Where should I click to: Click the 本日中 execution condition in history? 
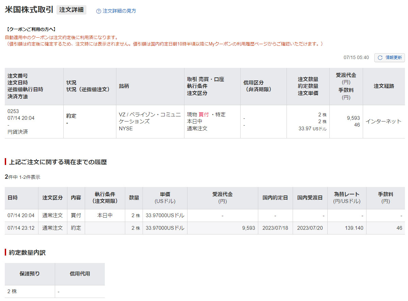tap(105, 215)
